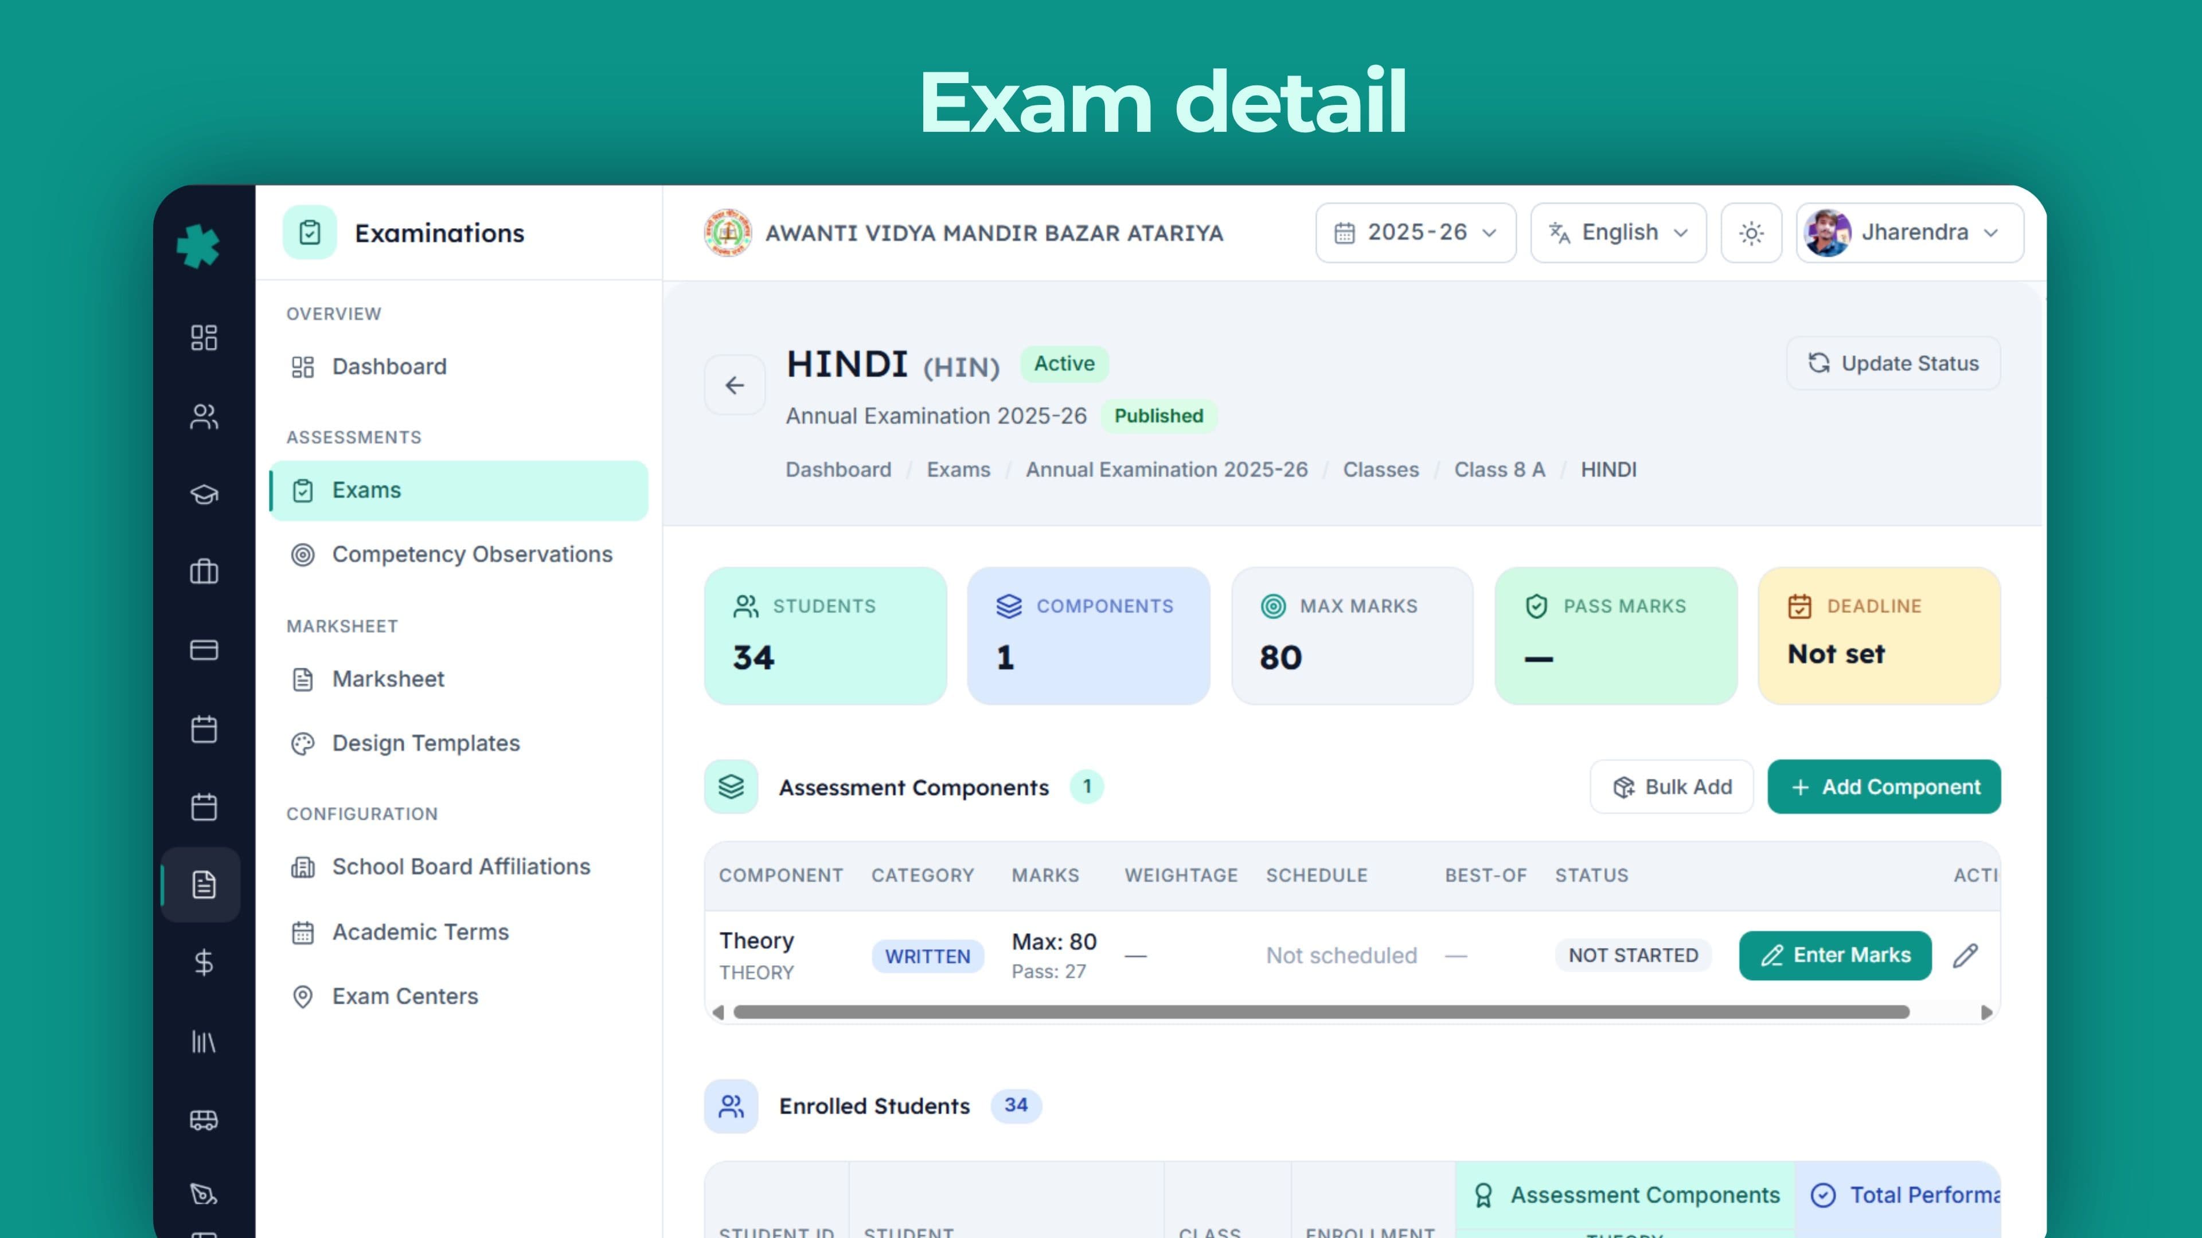Screen dimensions: 2202x1238
Task: Open the academic year 2025-26 dropdown
Action: click(x=1416, y=232)
